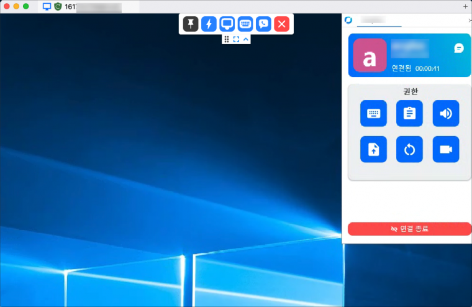The width and height of the screenshot is (472, 307).
Task: Toggle keyboard input permission
Action: 373,113
